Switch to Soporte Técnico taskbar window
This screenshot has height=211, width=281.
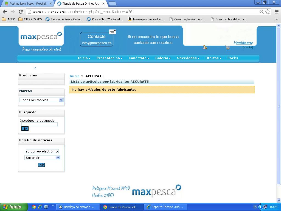(165, 207)
